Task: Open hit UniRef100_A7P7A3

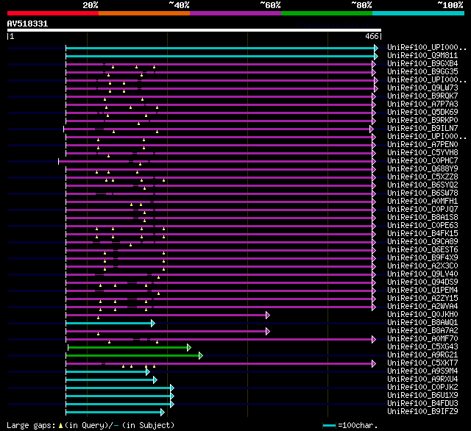Action: point(422,104)
